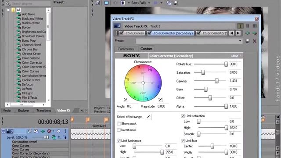This screenshot has width=281, height=158.
Task: Click the Split Screen icon in the FX header
Action: click(248, 26)
